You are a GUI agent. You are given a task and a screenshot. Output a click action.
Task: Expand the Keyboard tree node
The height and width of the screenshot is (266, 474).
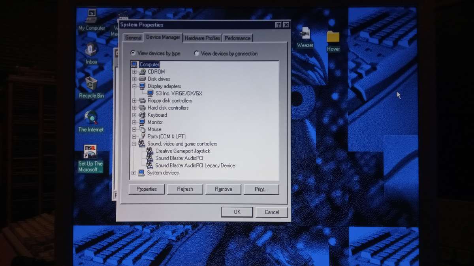point(134,115)
